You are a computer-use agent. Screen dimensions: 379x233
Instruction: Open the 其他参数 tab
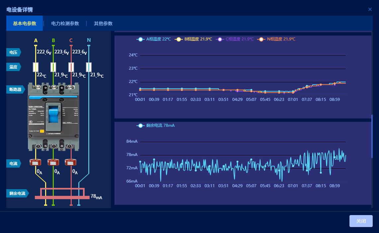tap(103, 24)
